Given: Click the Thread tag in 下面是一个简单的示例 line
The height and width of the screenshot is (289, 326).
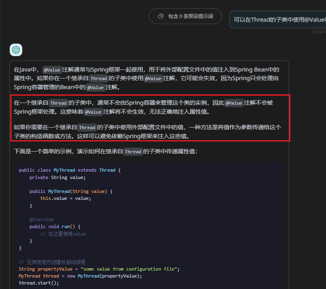Looking at the screenshot, I should (x=133, y=152).
